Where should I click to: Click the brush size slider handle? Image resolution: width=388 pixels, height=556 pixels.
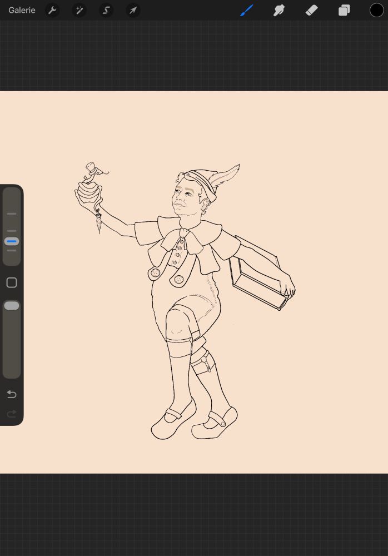[12, 241]
